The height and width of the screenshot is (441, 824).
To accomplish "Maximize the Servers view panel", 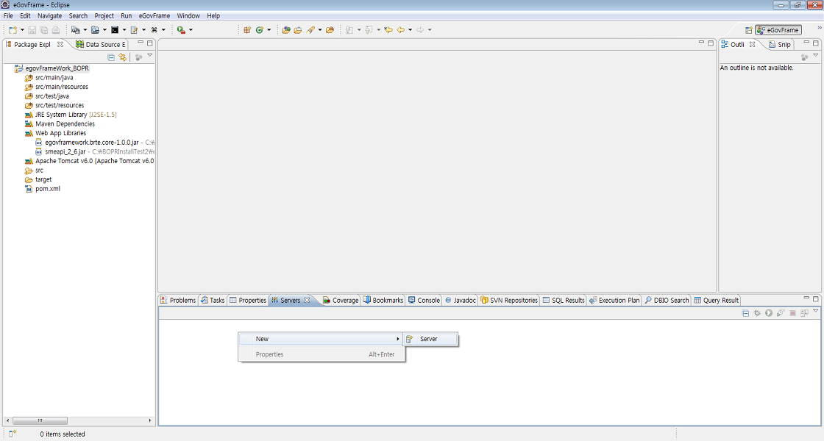I will [815, 299].
